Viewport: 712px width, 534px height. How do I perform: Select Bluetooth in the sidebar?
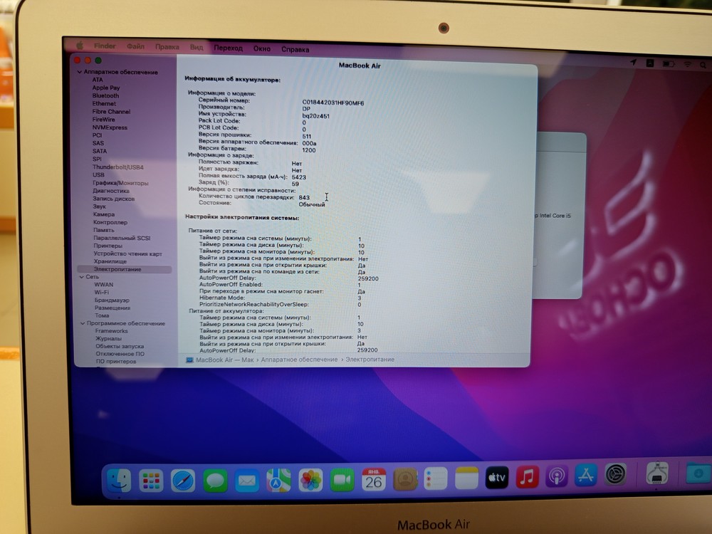pyautogui.click(x=105, y=95)
